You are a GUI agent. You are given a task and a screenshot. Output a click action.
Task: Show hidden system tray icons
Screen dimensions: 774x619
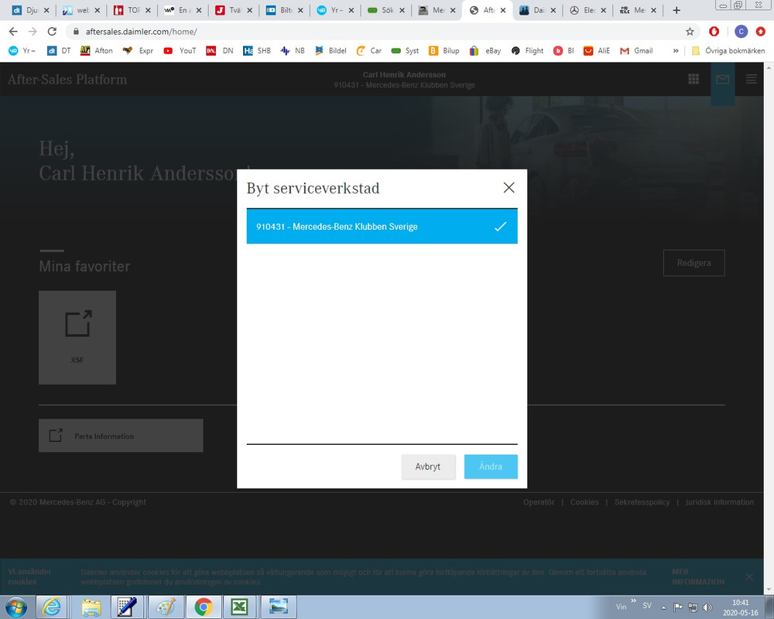(x=663, y=607)
